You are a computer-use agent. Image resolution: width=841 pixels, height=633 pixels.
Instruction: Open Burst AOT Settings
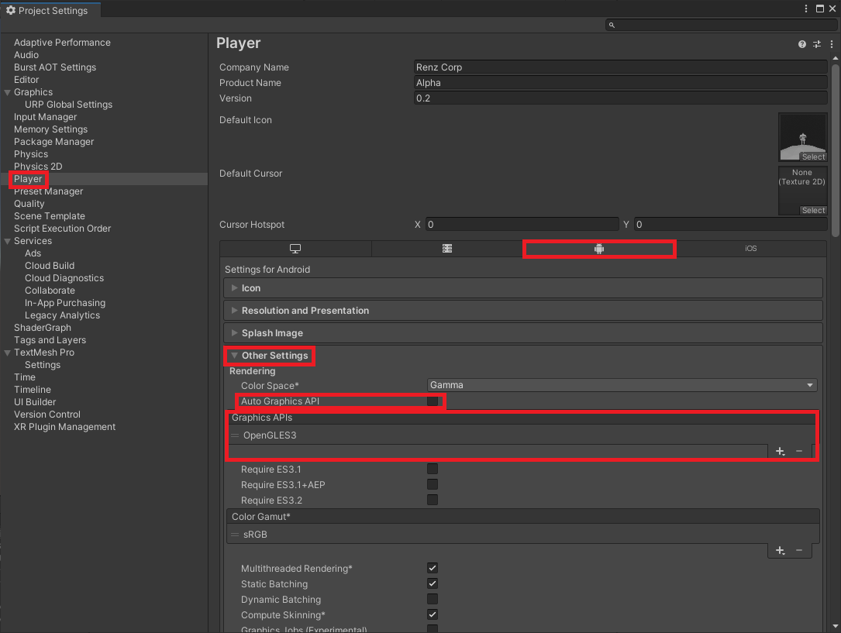point(55,67)
